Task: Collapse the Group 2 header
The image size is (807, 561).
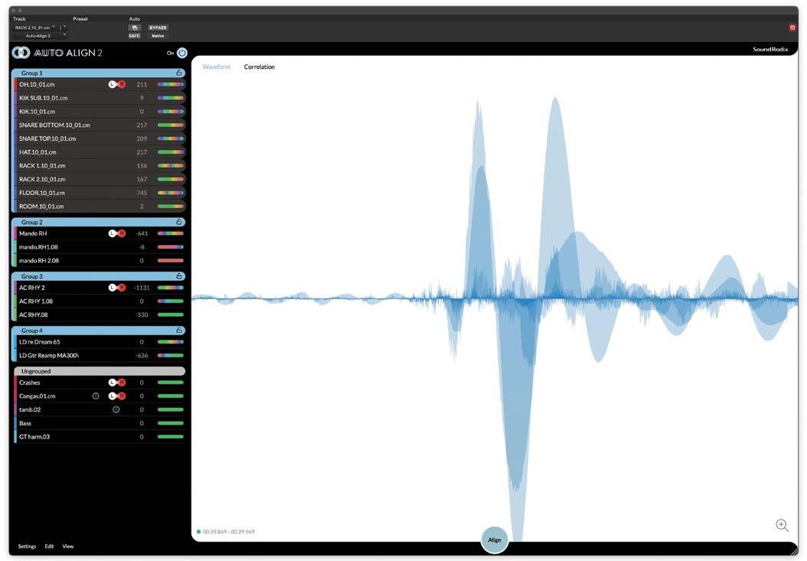Action: pyautogui.click(x=98, y=222)
